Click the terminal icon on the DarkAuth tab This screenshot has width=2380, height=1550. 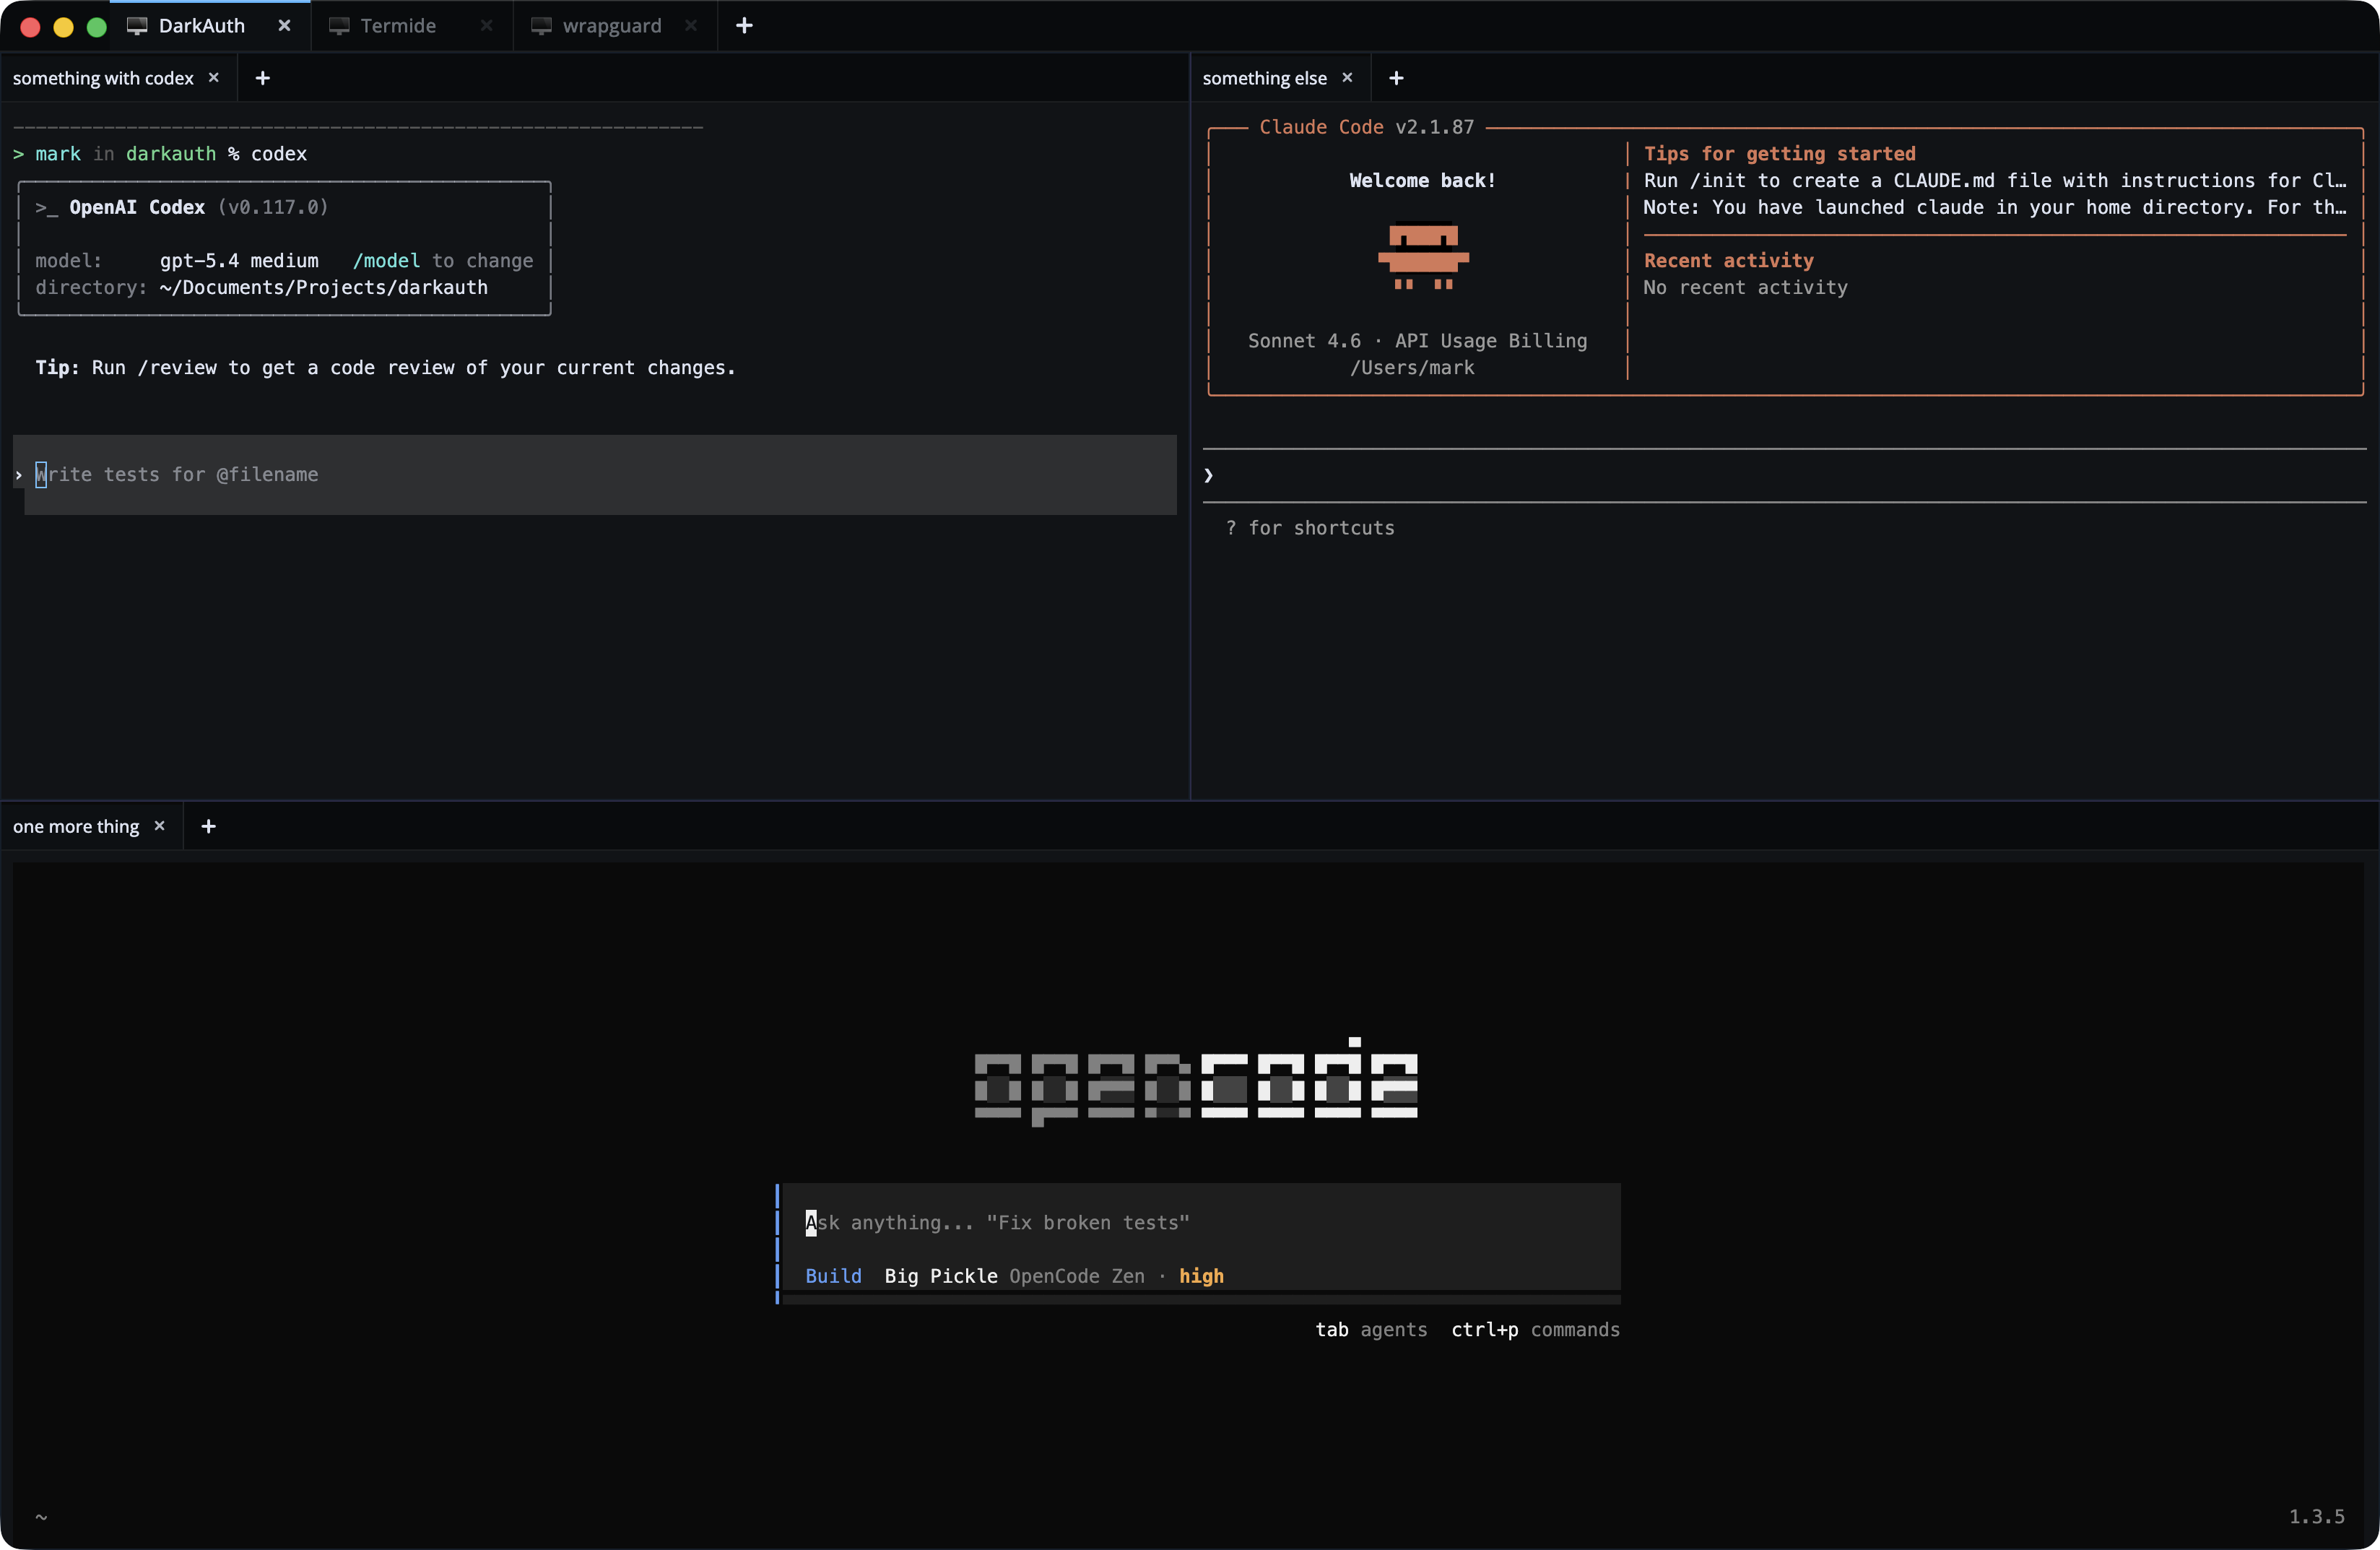137,26
